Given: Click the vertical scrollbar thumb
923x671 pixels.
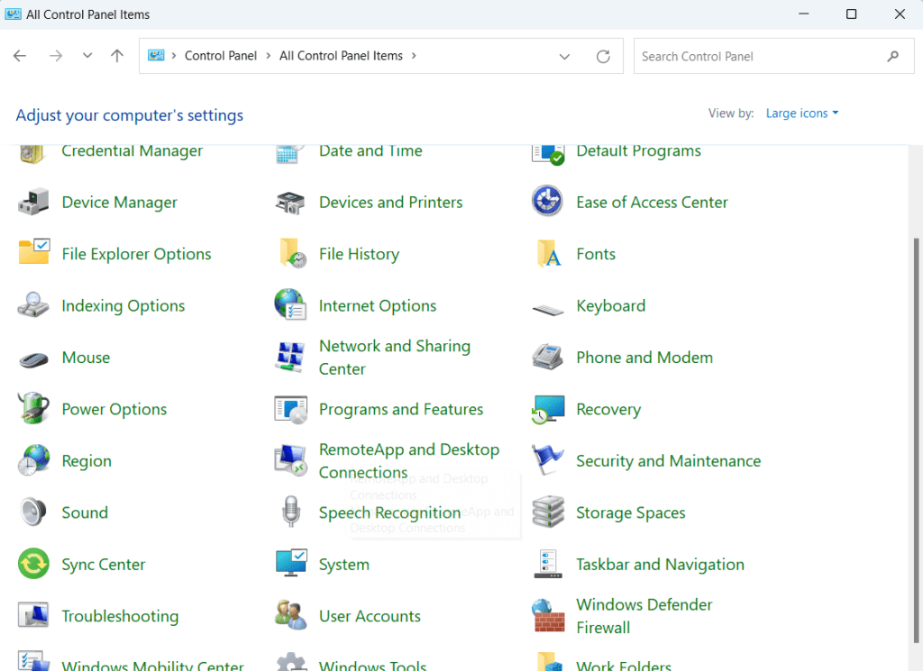Looking at the screenshot, I should click(x=916, y=440).
